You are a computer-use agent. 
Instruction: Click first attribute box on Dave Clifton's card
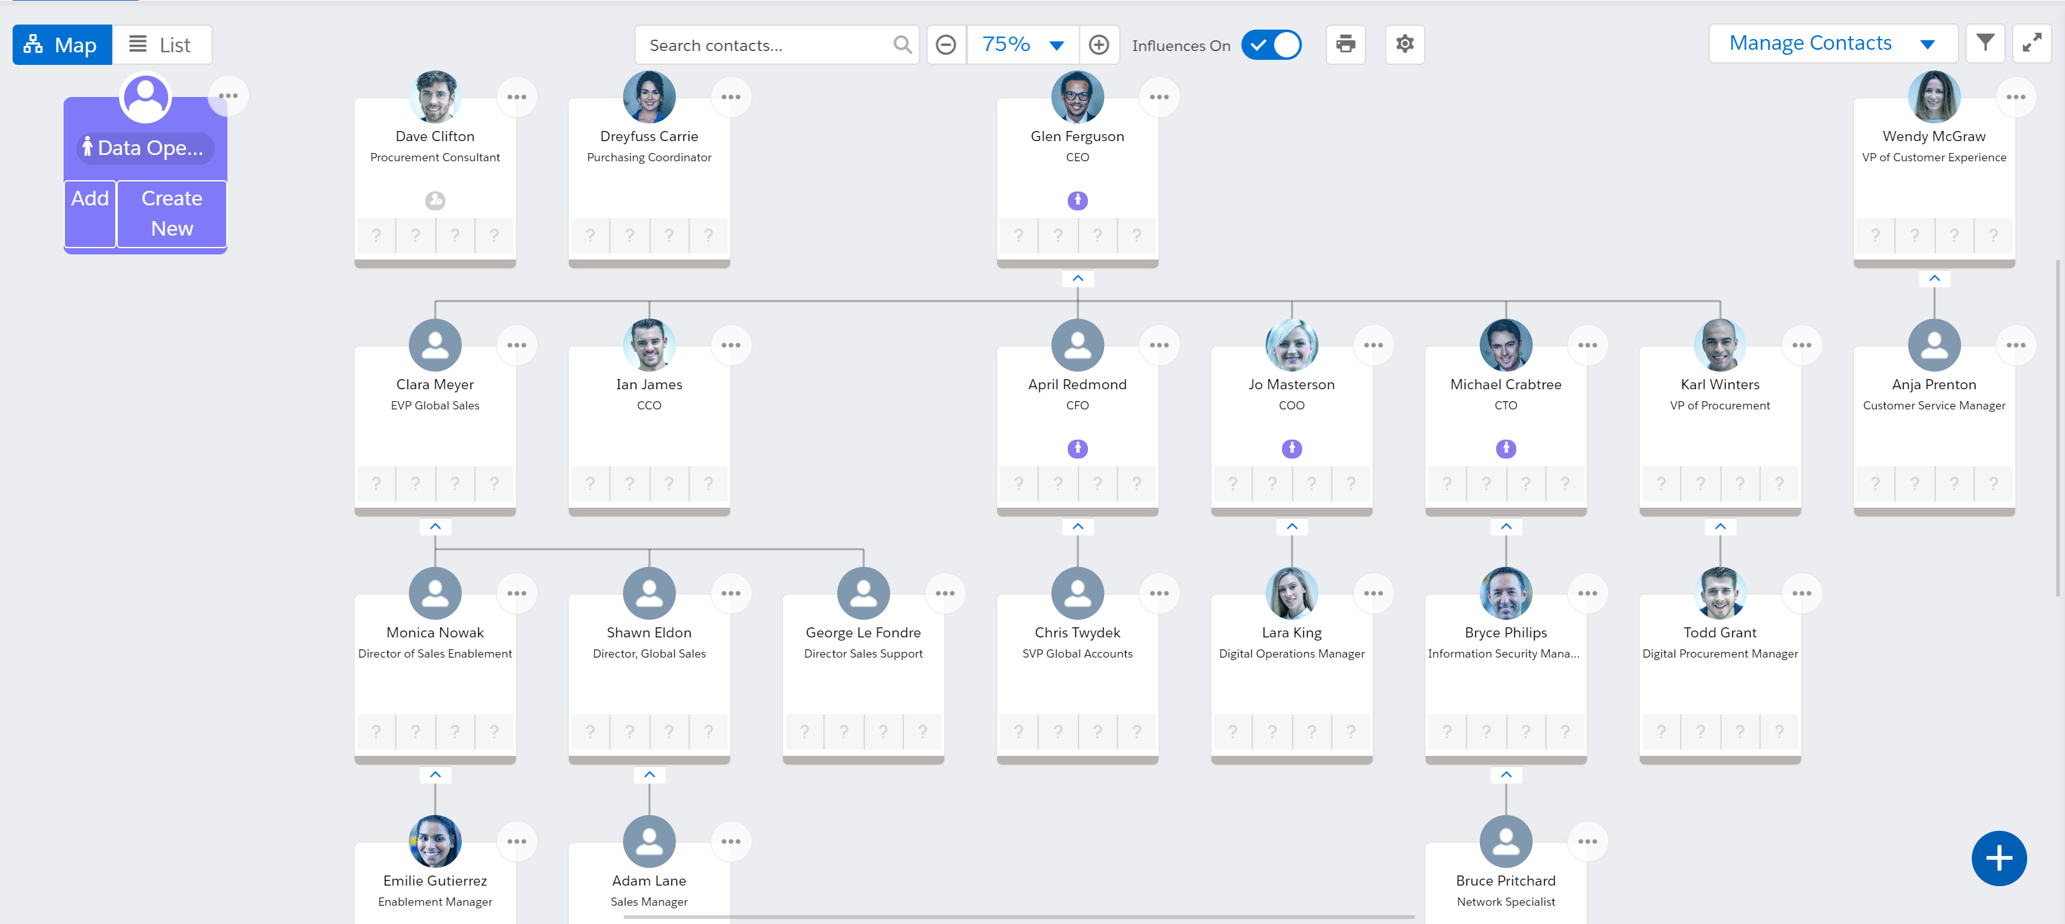[x=376, y=236]
